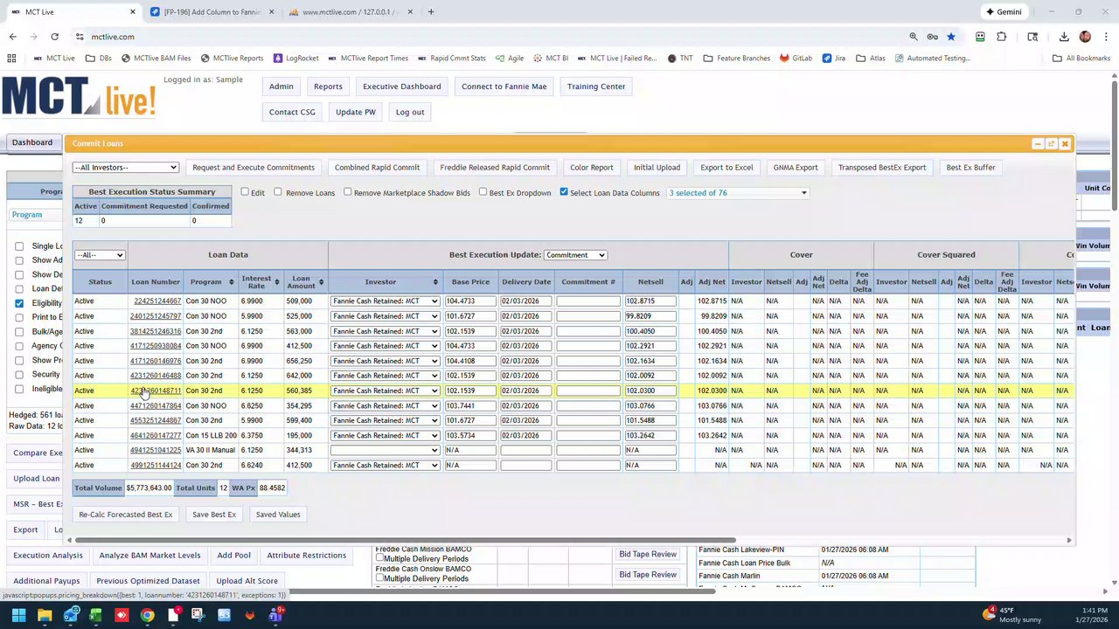This screenshot has width=1119, height=629.
Task: Click the Export to Excel button
Action: (726, 168)
